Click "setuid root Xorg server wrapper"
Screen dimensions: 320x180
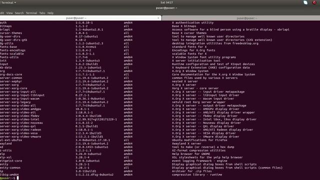coord(198,102)
